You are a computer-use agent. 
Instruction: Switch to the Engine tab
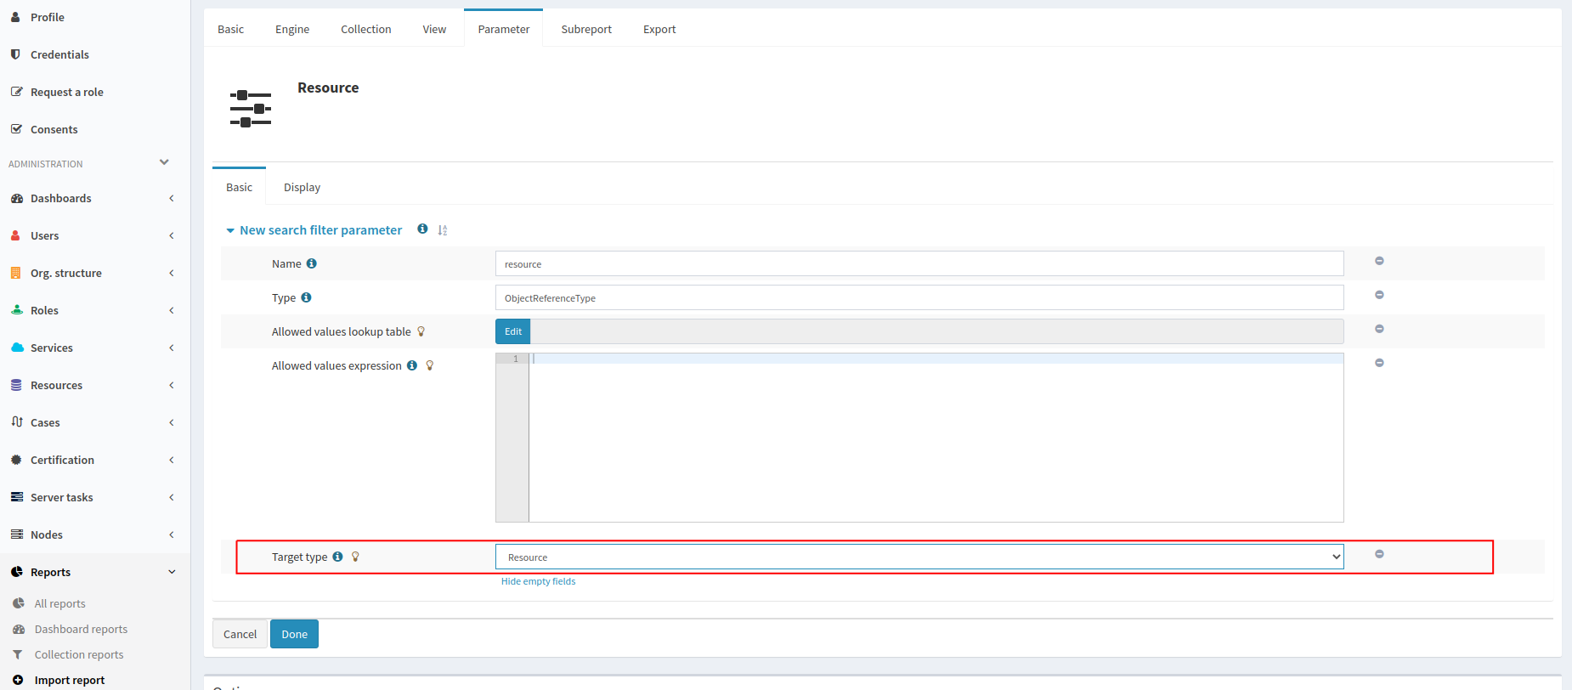(292, 29)
